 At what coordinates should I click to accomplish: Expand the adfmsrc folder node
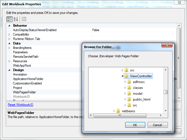coord(125,82)
